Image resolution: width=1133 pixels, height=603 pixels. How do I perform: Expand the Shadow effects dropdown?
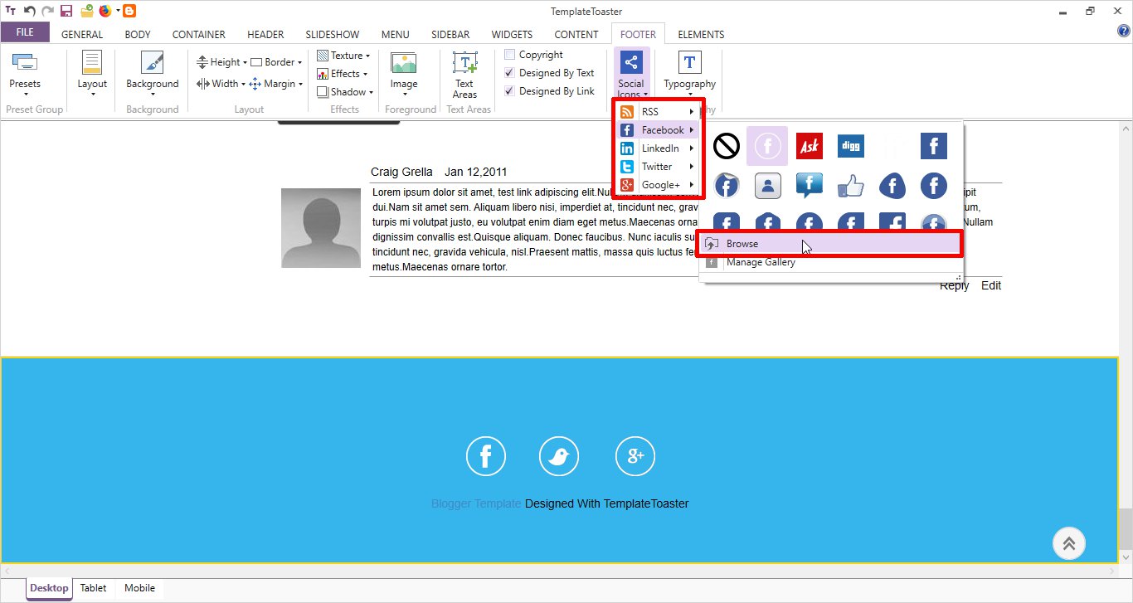click(x=347, y=92)
